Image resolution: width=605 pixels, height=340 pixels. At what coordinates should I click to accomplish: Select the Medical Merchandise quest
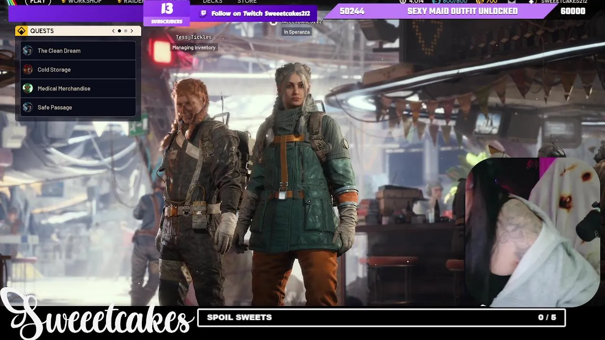tap(78, 88)
